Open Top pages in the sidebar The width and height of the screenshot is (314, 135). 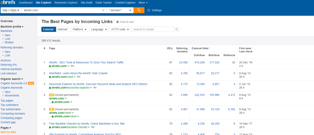point(7,101)
